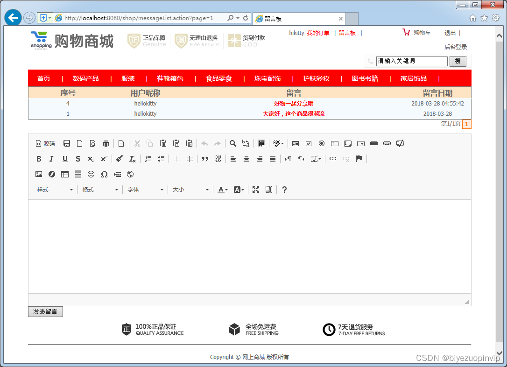Click the Insert Table icon
The image size is (507, 367).
click(65, 174)
